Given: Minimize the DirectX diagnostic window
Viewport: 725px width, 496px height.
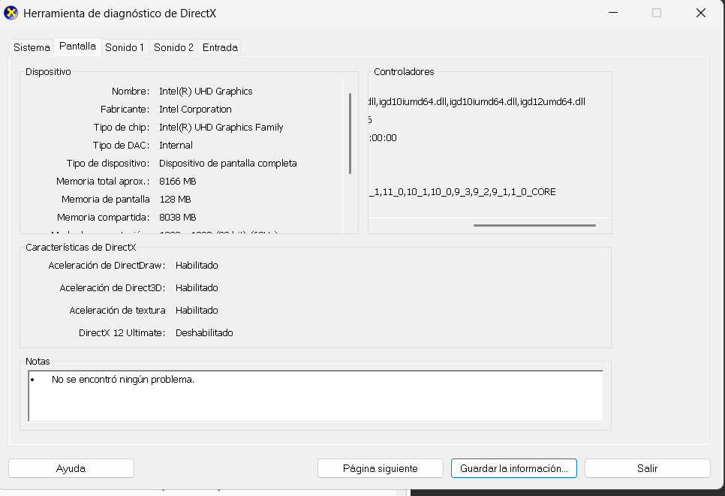Looking at the screenshot, I should tap(613, 13).
